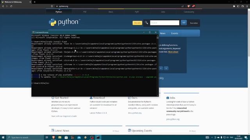The width and height of the screenshot is (250, 140).
Task: Click More link beside Upcoming Events
Action: tap(193, 131)
